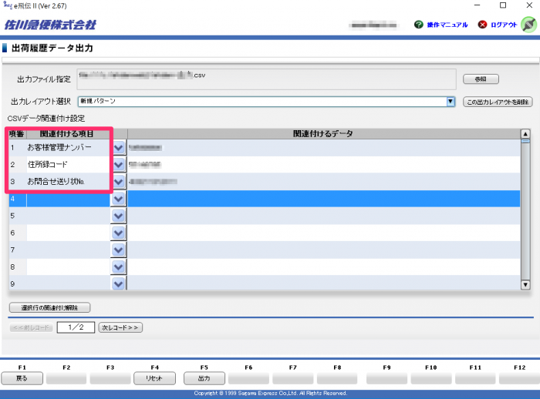Click the ログアウト link

504,25
